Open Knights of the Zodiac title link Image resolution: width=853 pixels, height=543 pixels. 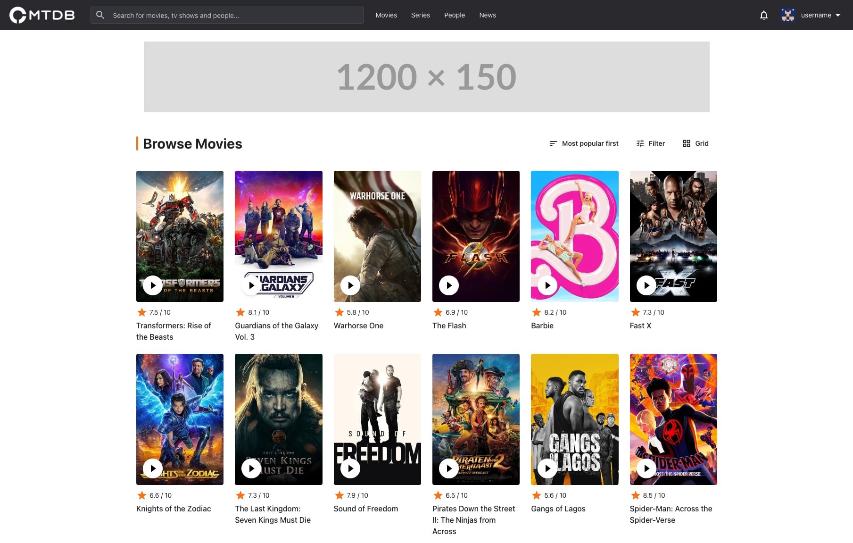pyautogui.click(x=174, y=509)
